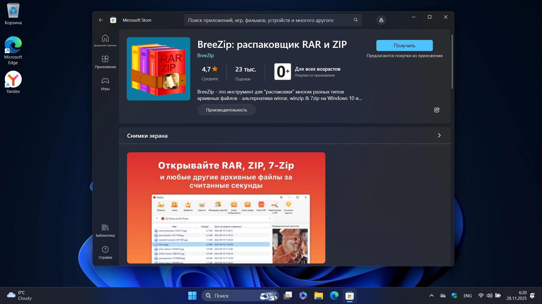The image size is (542, 304).
Task: Select the Производительность category tag
Action: (x=226, y=110)
